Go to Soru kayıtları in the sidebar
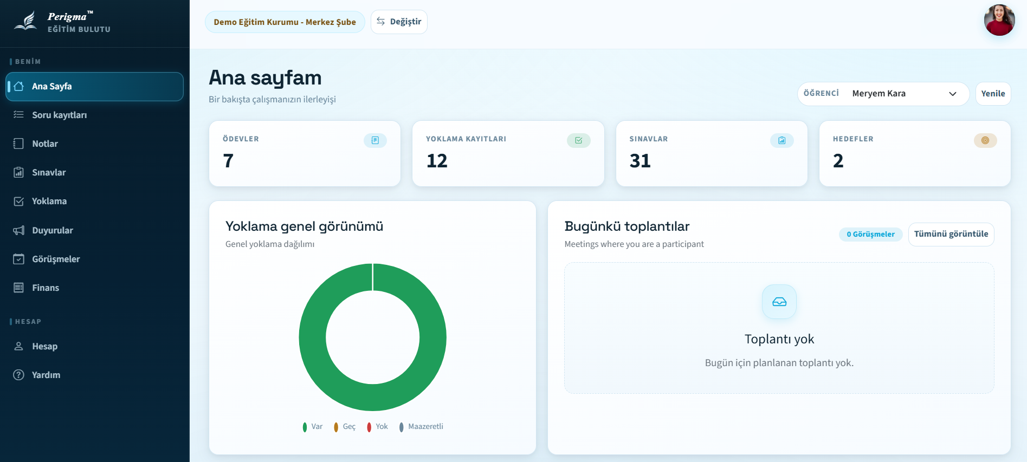1027x462 pixels. (59, 115)
